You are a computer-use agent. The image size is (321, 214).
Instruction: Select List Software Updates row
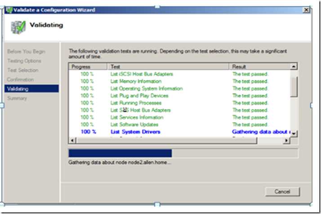179,124
